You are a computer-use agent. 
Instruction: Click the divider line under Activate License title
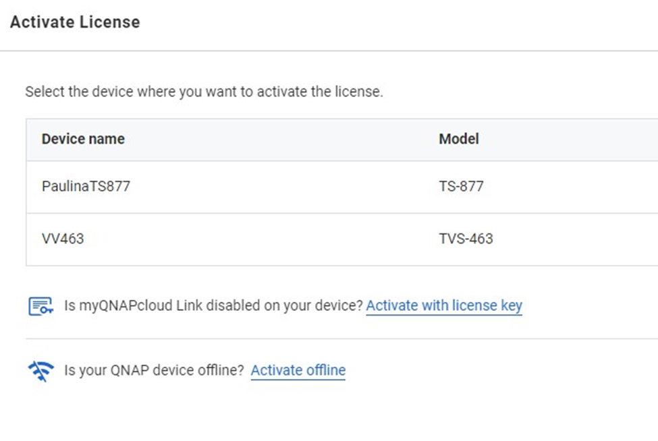pos(329,51)
